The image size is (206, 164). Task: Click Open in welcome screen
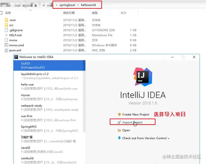(126, 130)
